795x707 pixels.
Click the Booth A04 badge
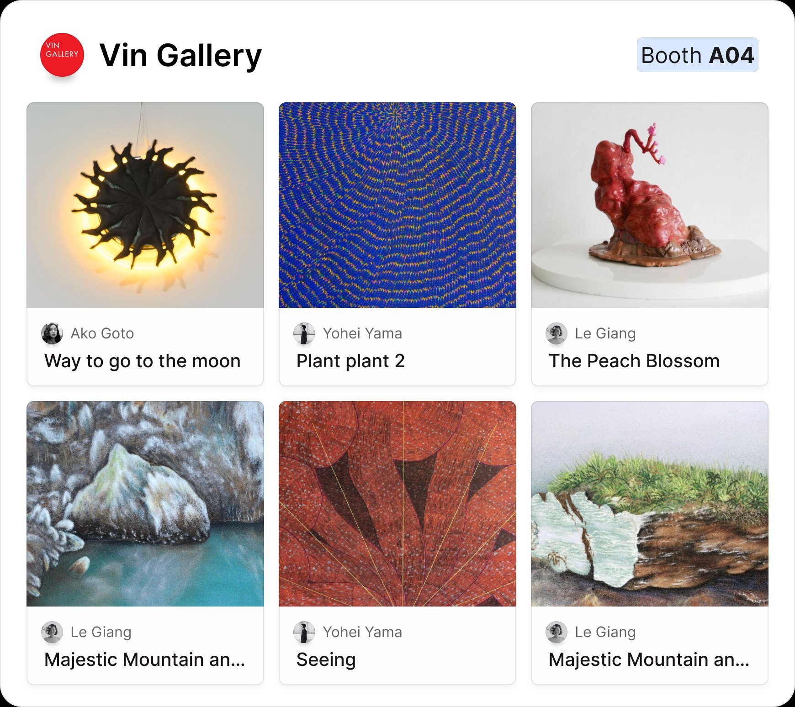(x=697, y=55)
